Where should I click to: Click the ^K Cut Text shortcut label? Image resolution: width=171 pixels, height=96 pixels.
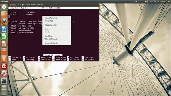click(x=73, y=57)
